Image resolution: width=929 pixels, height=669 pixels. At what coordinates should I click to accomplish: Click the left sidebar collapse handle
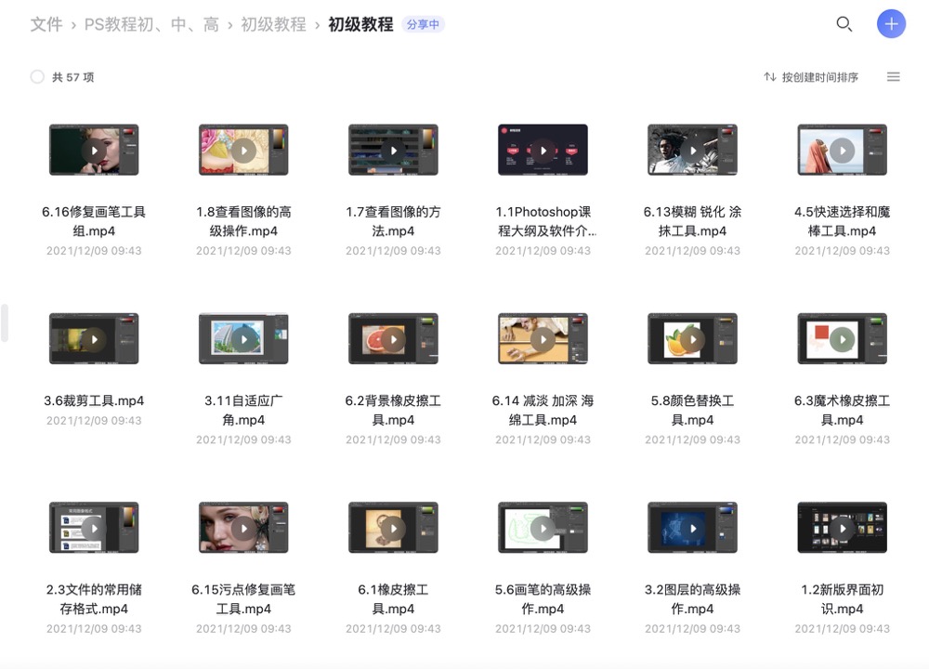(5, 322)
